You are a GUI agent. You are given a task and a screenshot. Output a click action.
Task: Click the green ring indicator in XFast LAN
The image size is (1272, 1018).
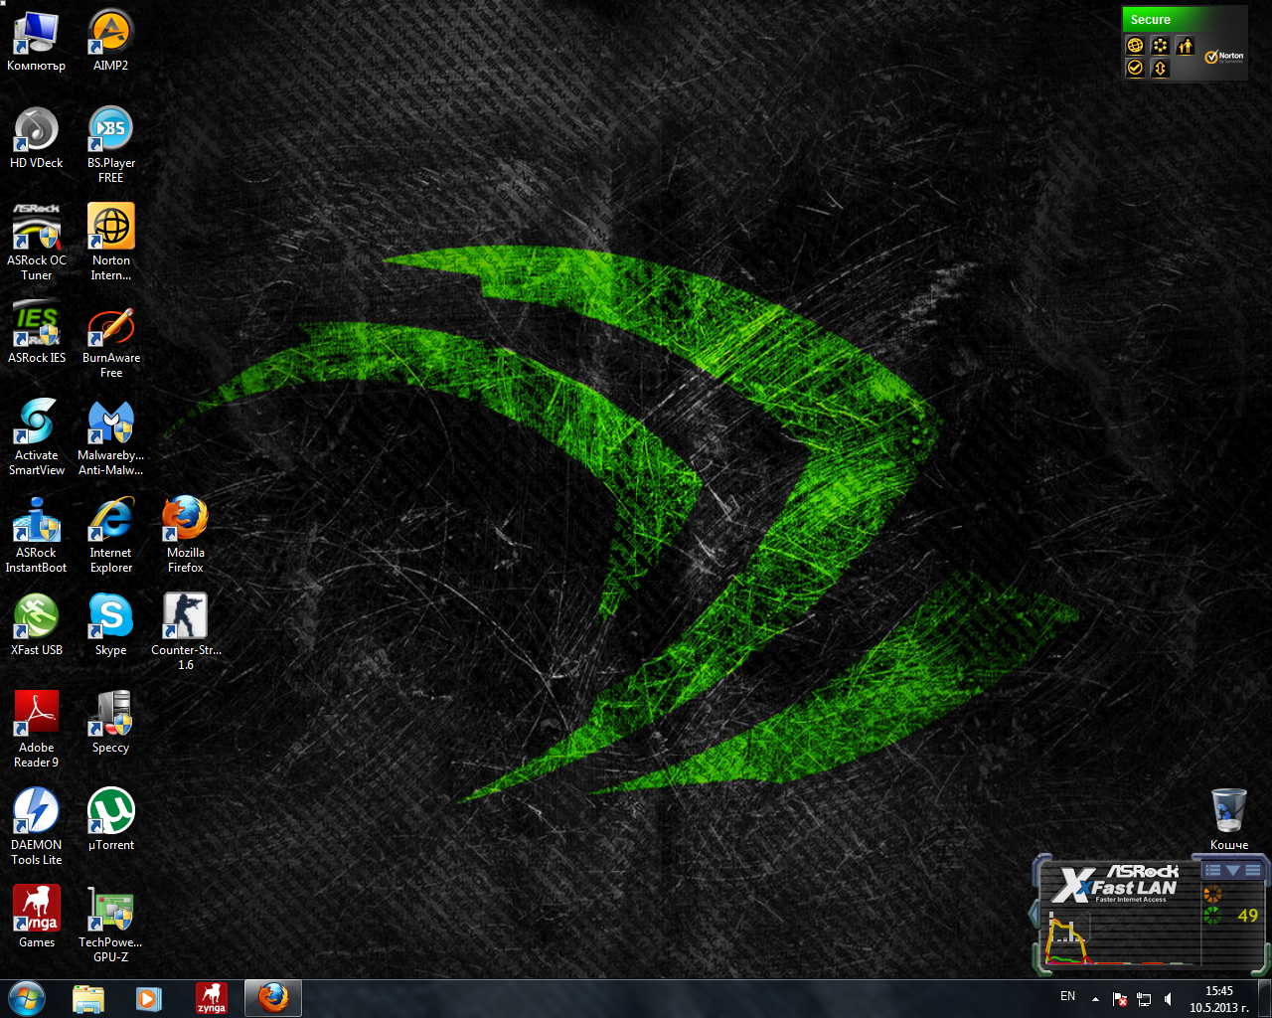click(x=1212, y=916)
